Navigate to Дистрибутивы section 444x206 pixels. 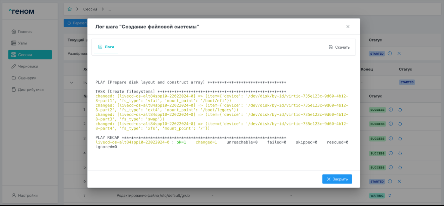(x=31, y=90)
